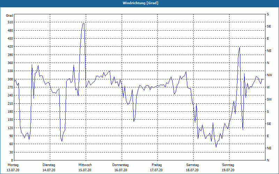Click the date label 17.07.20
Image resolution: width=279 pixels, height=174 pixels.
156,170
